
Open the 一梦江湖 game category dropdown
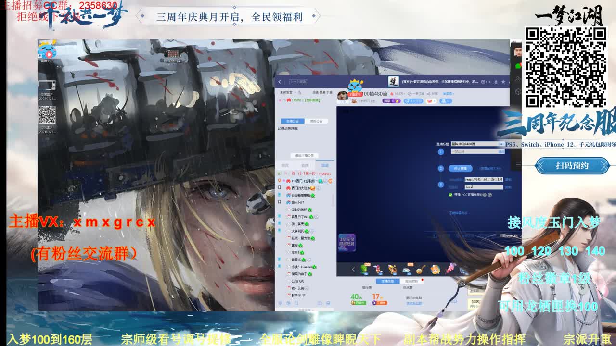point(477,151)
